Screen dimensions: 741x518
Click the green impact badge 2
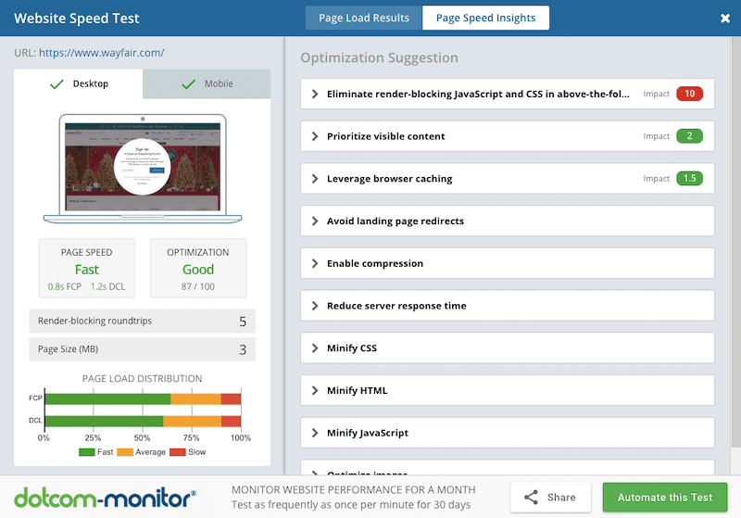[x=689, y=136]
